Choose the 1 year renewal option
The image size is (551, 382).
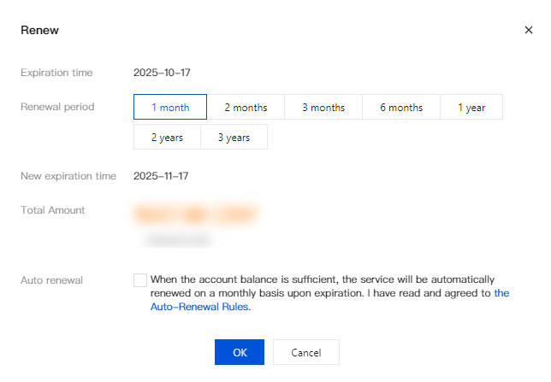pyautogui.click(x=471, y=107)
